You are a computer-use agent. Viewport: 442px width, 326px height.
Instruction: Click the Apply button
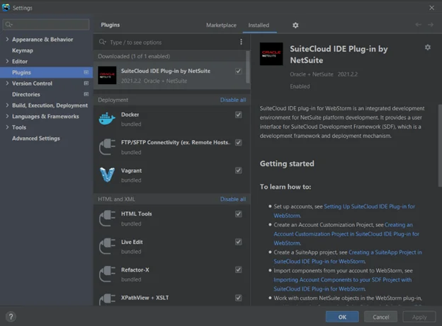pos(419,317)
